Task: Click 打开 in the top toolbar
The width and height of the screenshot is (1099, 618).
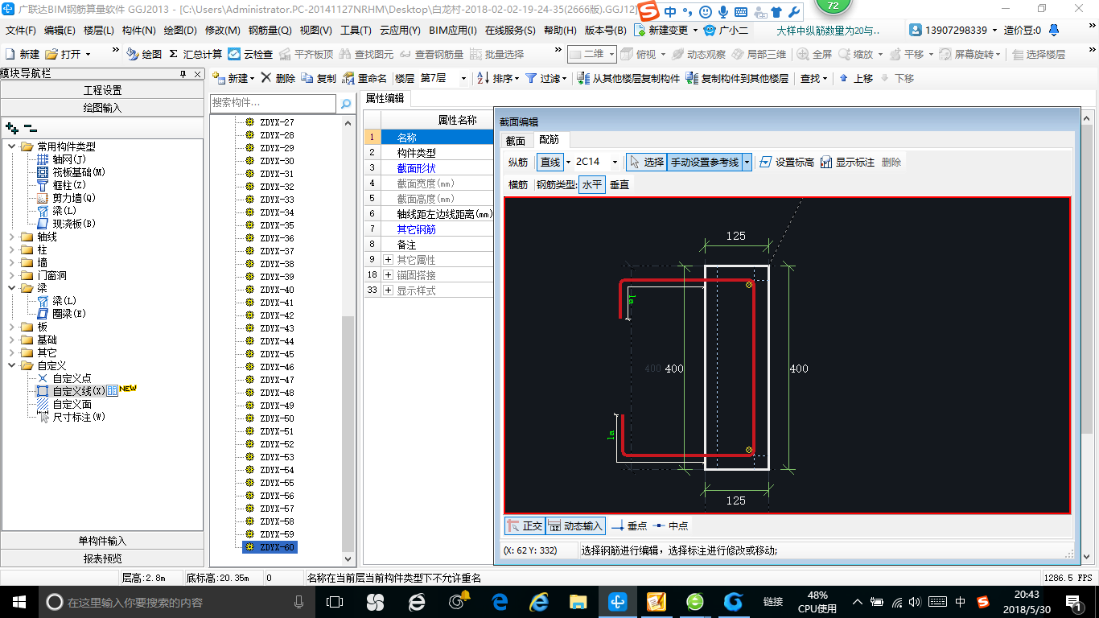Action: click(68, 54)
